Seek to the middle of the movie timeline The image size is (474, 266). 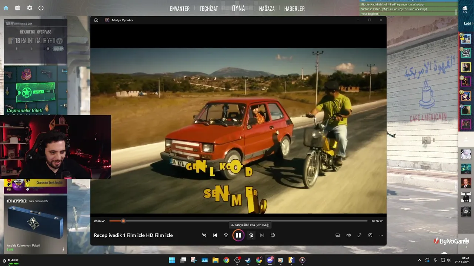[x=238, y=221]
